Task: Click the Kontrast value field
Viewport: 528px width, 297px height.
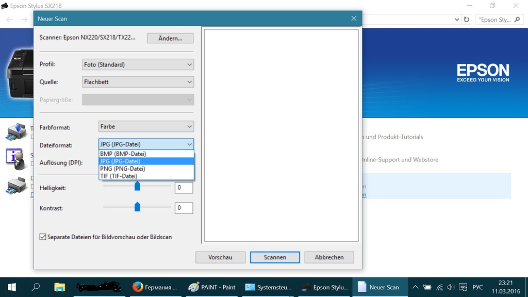Action: (184, 208)
